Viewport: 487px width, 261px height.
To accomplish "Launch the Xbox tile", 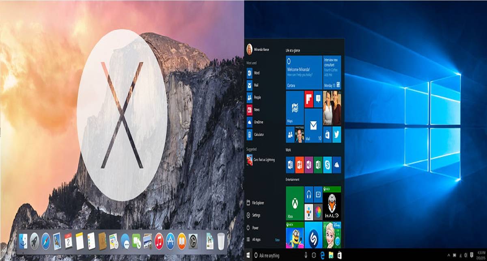I will click(x=295, y=203).
